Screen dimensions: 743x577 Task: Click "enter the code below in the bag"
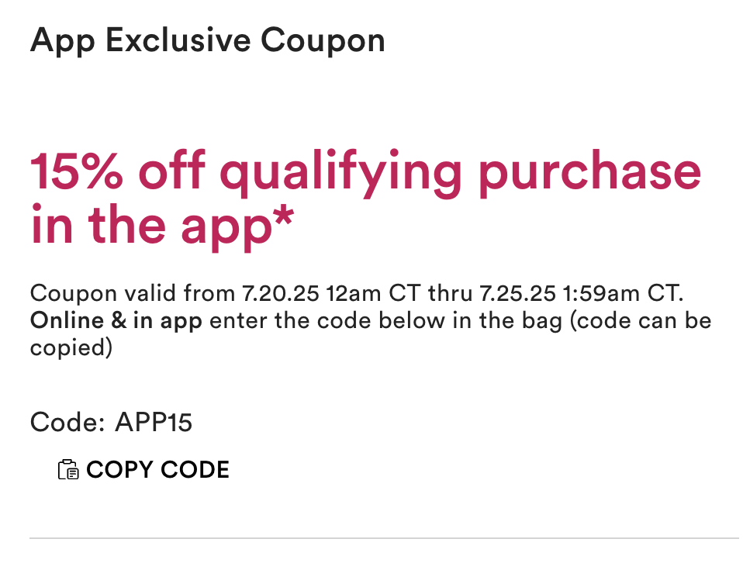click(x=385, y=321)
